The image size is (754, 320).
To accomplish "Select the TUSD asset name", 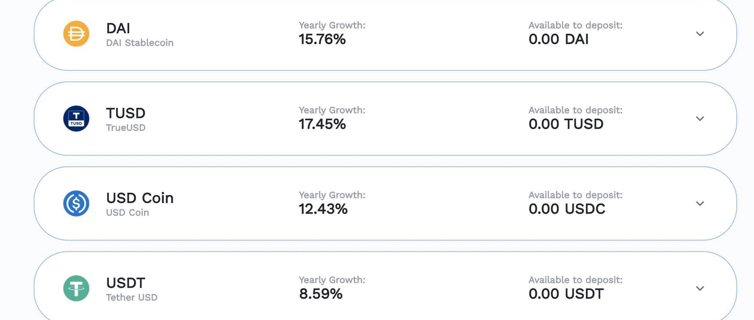I will [126, 113].
